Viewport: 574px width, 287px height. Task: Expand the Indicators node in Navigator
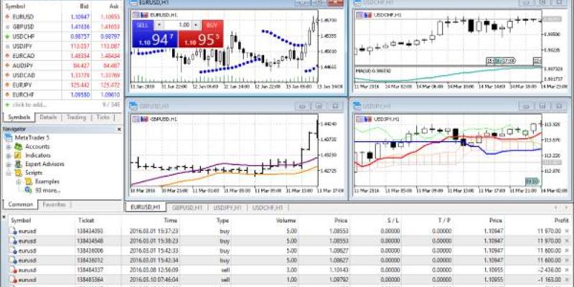[x=8, y=156]
